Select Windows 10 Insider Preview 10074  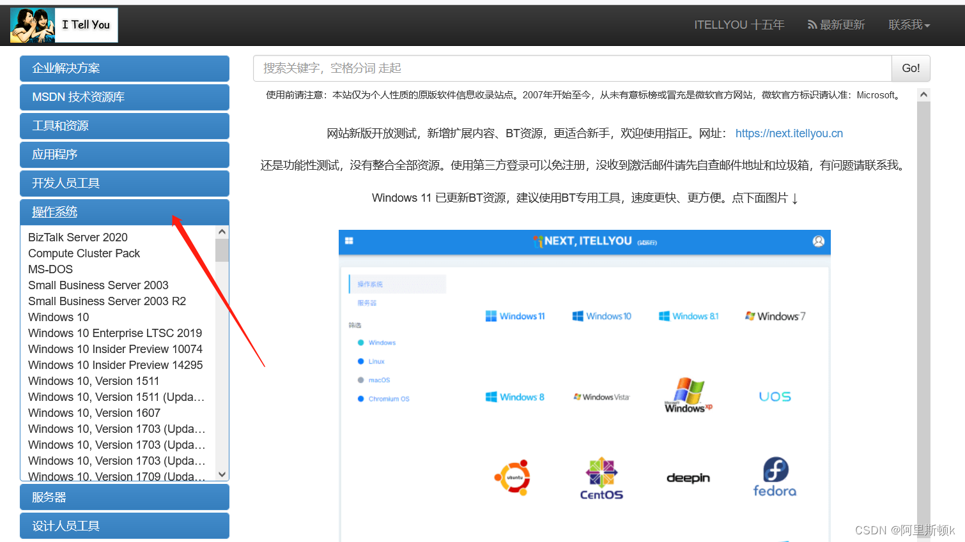point(116,349)
